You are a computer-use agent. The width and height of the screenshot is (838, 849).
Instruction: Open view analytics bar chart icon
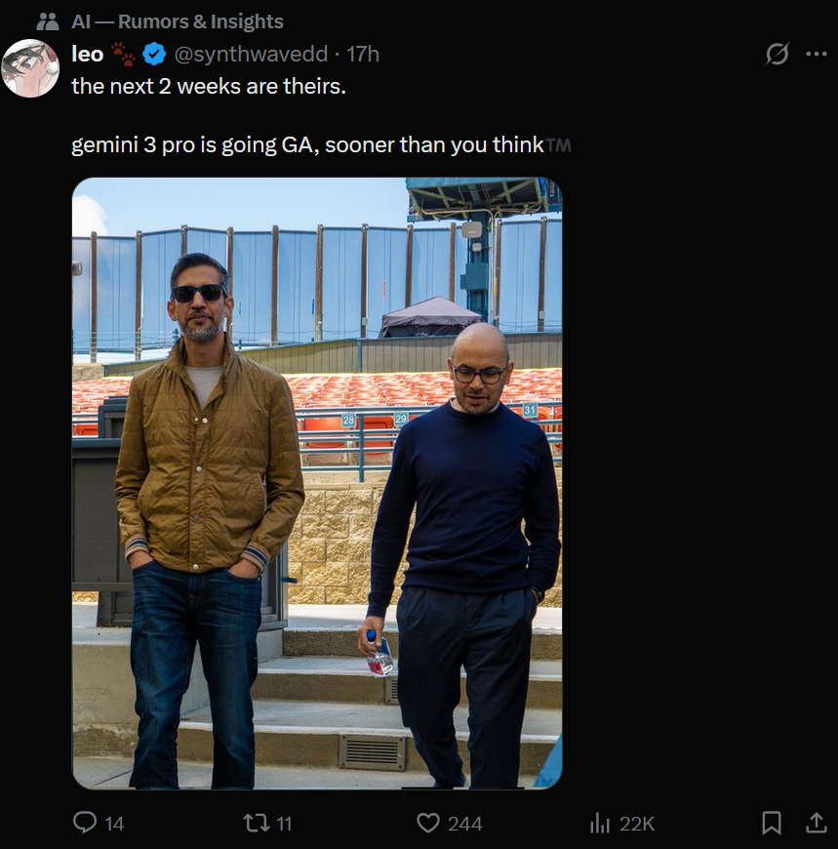coord(600,824)
